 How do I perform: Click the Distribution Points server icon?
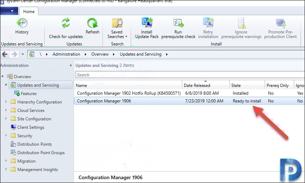tap(13, 144)
